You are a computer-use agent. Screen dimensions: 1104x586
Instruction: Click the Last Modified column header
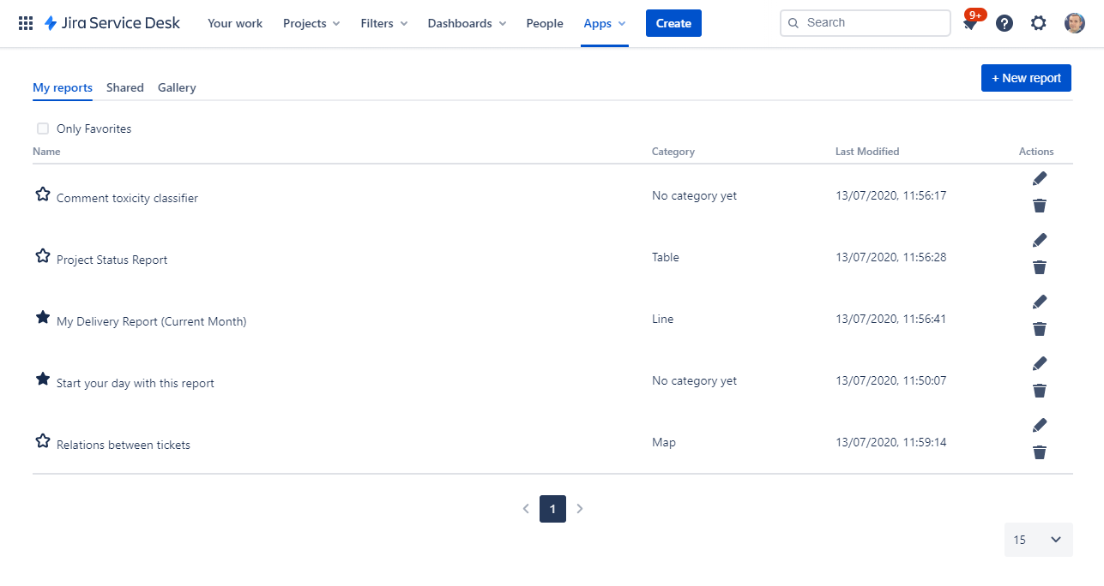point(867,152)
